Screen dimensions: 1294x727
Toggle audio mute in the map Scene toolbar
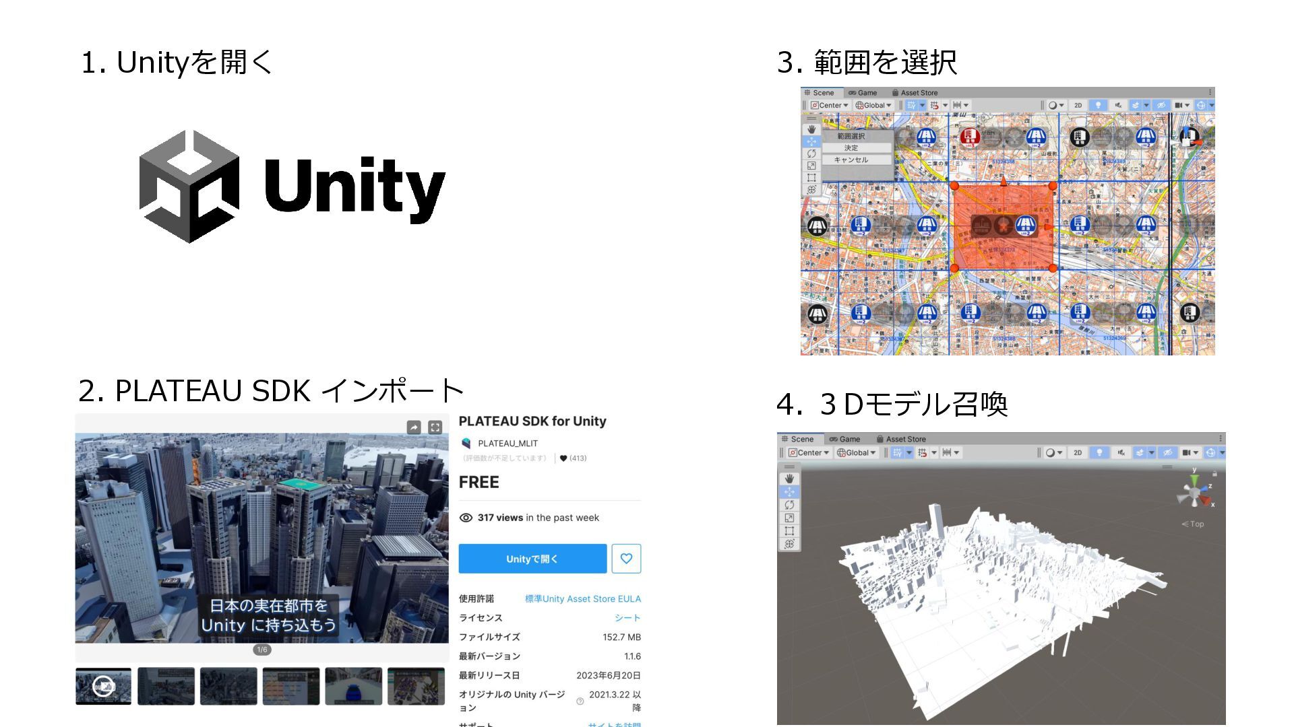(1118, 105)
